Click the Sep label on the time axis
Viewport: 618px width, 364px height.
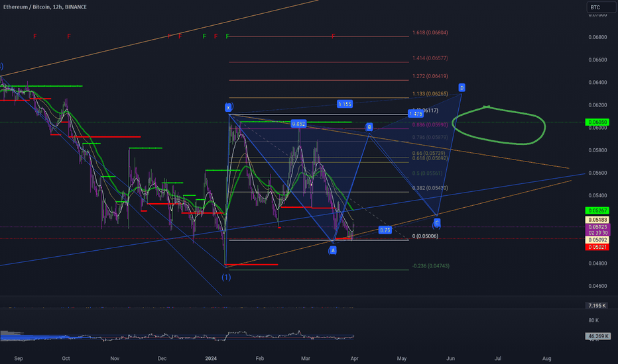[x=19, y=359]
